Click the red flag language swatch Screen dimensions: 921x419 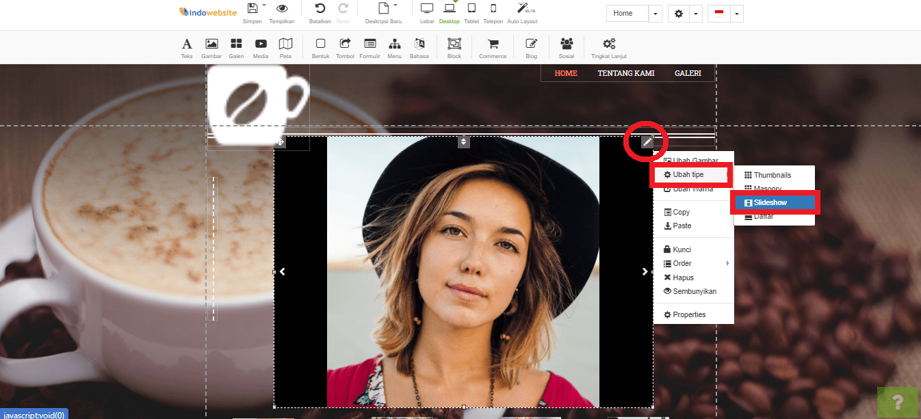[x=721, y=12]
